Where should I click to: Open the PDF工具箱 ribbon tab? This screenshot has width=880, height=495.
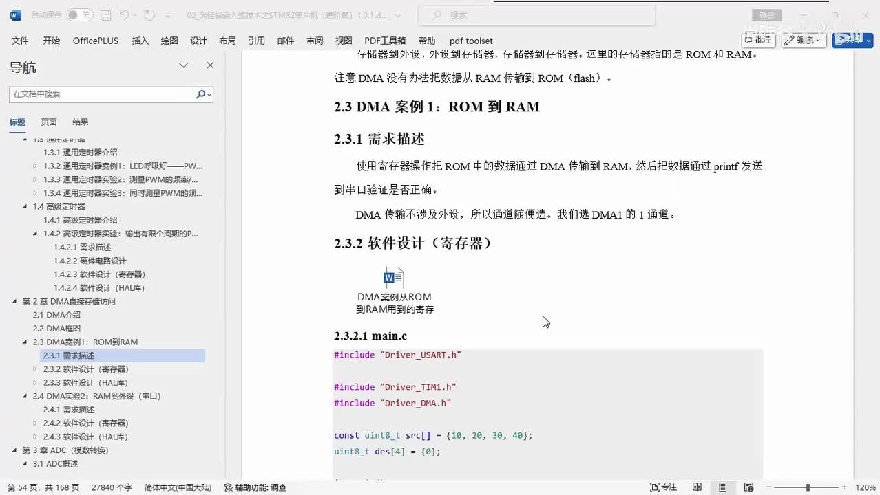pos(385,41)
